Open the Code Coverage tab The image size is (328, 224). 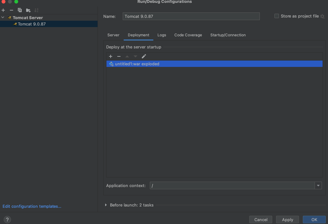coord(188,35)
